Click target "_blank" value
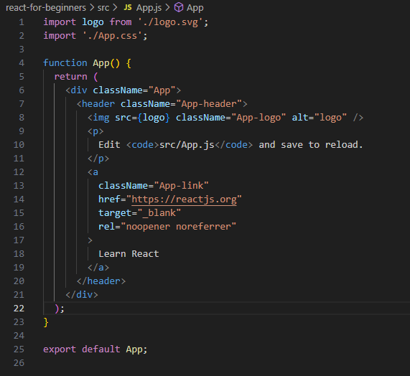Image resolution: width=410 pixels, height=376 pixels. 159,213
